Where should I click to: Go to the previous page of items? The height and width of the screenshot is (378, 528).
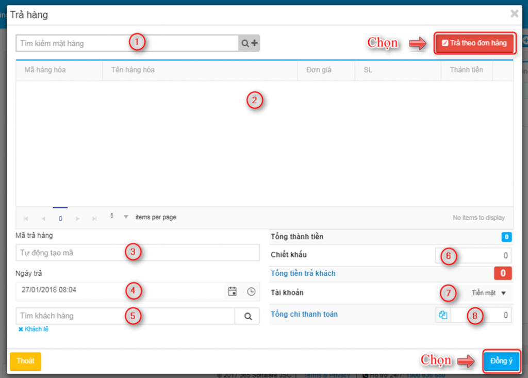[x=43, y=219]
